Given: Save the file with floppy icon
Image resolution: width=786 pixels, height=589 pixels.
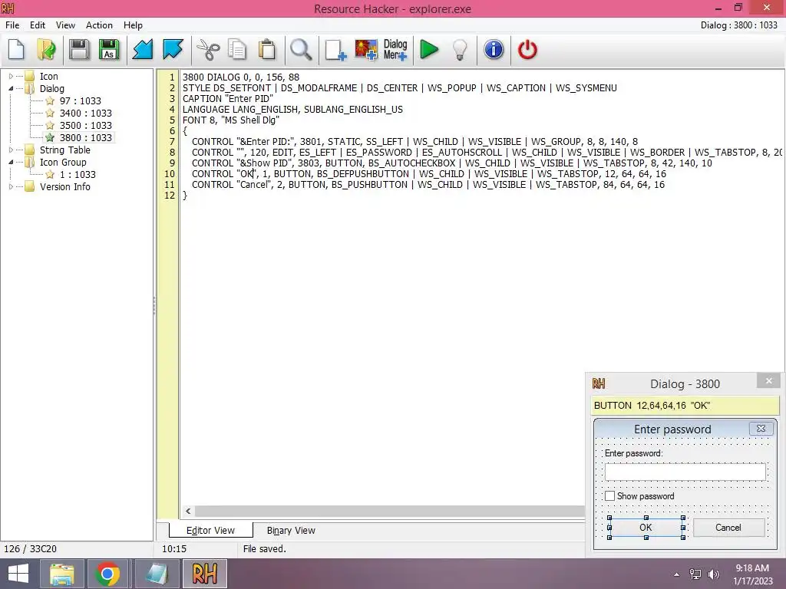Looking at the screenshot, I should tap(79, 50).
